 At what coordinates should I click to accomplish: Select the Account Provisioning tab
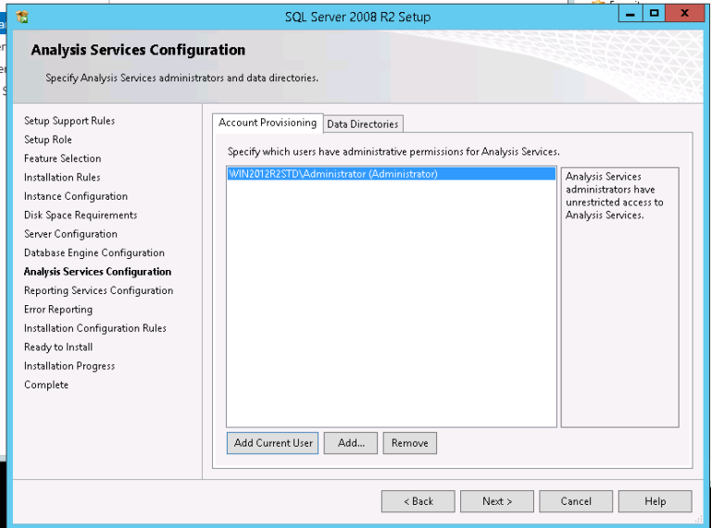point(268,123)
